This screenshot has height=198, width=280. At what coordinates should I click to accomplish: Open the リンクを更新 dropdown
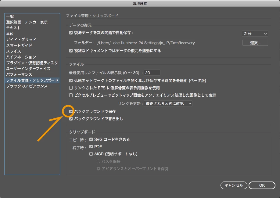point(168,103)
